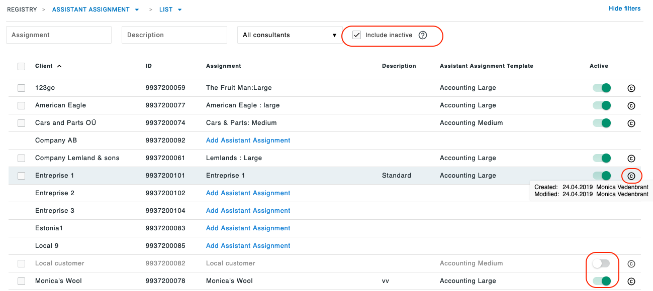Click the info icon for American Eagle row

coord(631,106)
